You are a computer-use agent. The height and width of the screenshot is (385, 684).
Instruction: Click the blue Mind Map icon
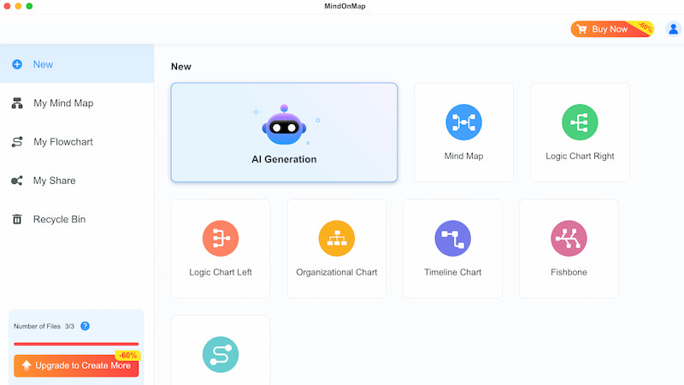(463, 122)
